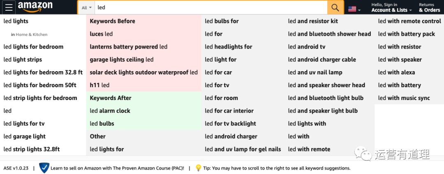Select led with remote control keyword
The width and height of the screenshot is (444, 174).
pos(409,21)
